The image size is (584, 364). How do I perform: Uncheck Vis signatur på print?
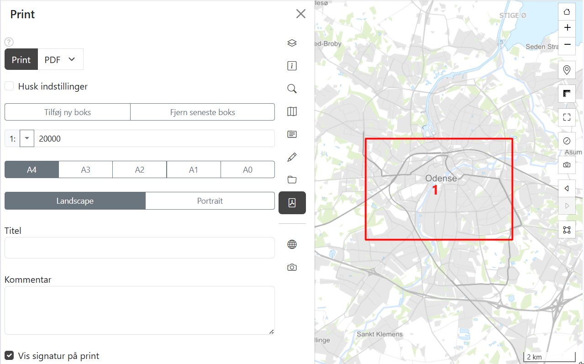(9, 356)
